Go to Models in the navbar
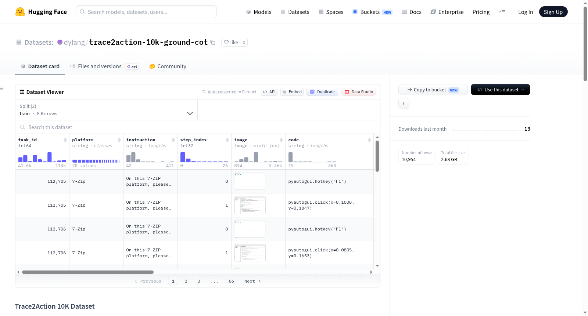This screenshot has height=316, width=588. tap(259, 12)
